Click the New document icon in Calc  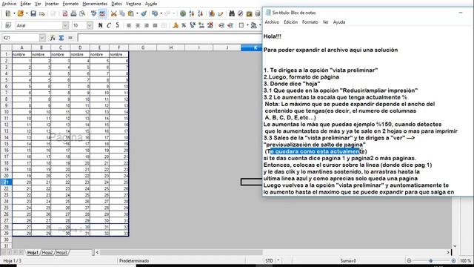coord(8,13)
